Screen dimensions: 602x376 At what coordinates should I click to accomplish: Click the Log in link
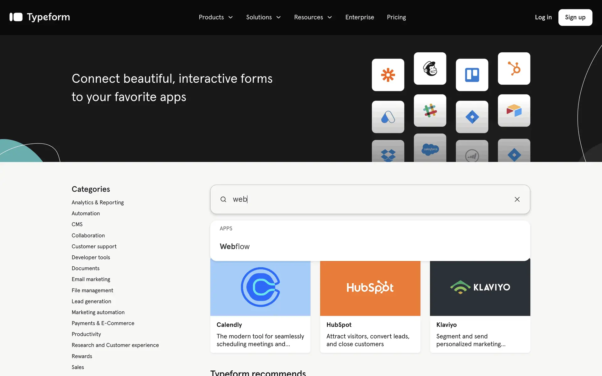coord(543,17)
